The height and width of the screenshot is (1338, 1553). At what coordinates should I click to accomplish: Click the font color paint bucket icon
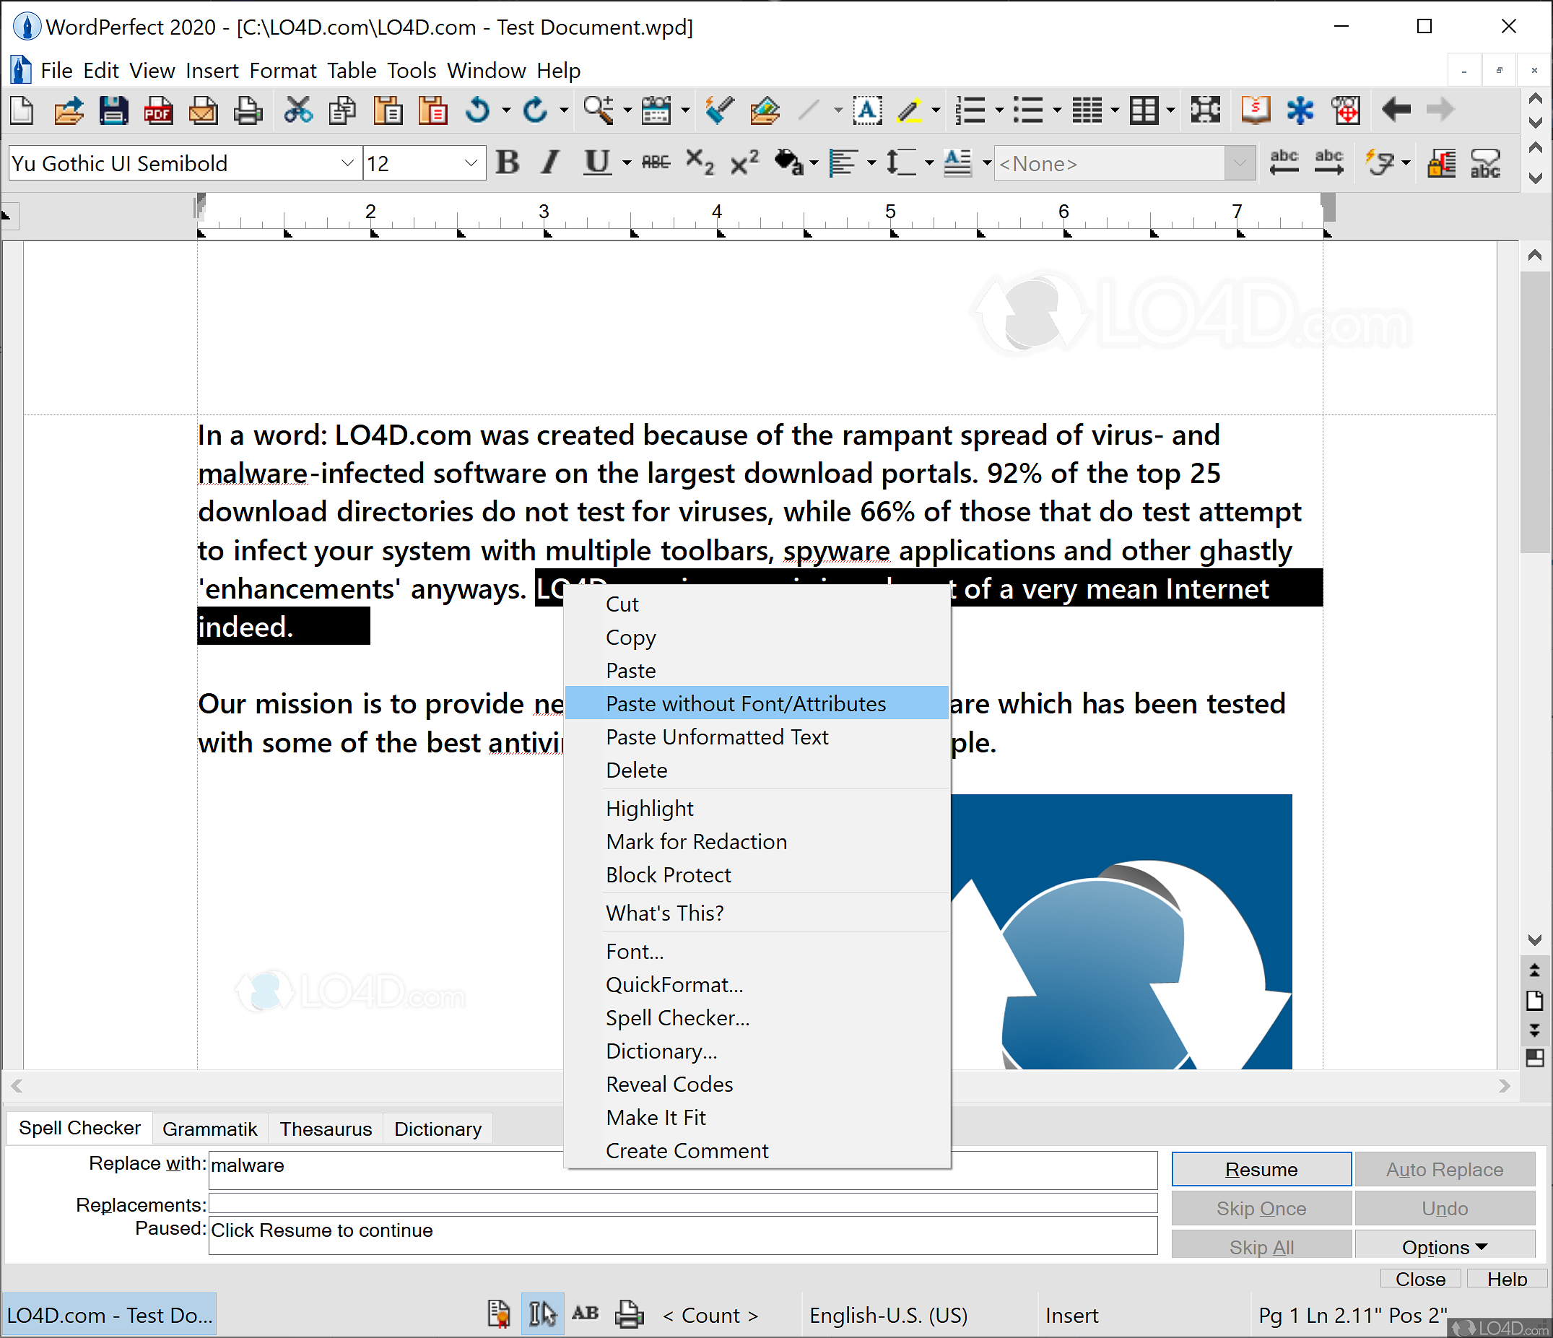click(788, 162)
